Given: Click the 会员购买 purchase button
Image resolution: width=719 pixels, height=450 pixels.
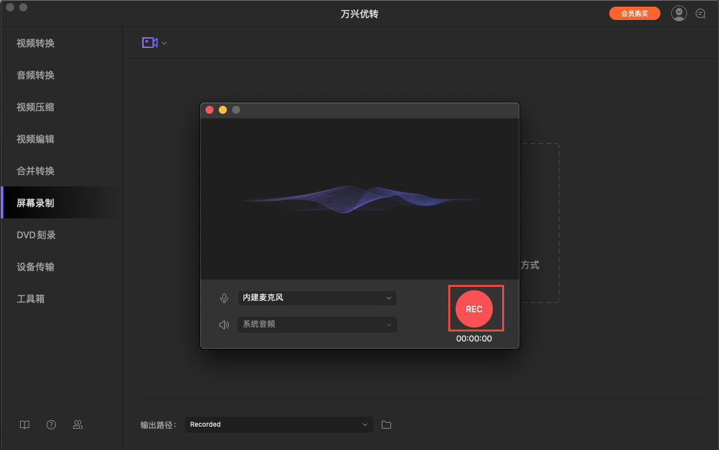Looking at the screenshot, I should coord(635,13).
